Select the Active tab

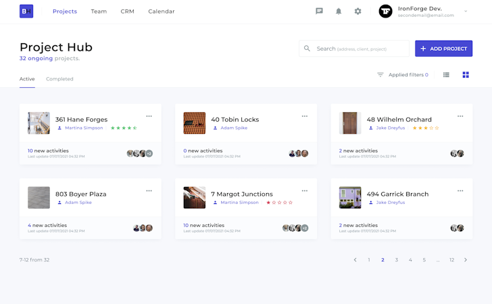(x=27, y=79)
